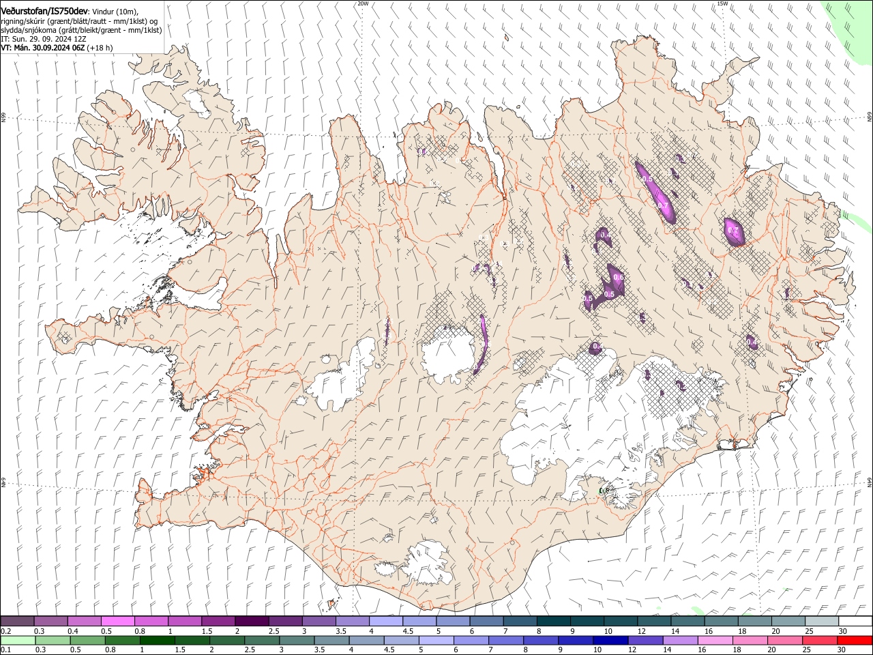
Task: Pick the green swatch between 0.8 and 1, green scale
Action: point(123,640)
